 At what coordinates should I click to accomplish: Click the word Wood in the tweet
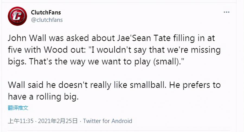(56, 50)
